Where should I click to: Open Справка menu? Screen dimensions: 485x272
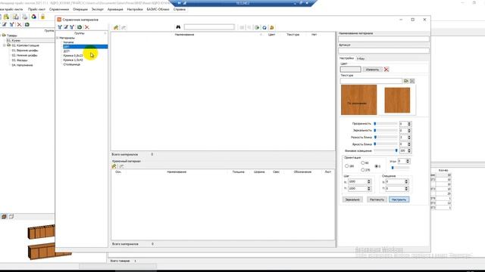click(180, 9)
